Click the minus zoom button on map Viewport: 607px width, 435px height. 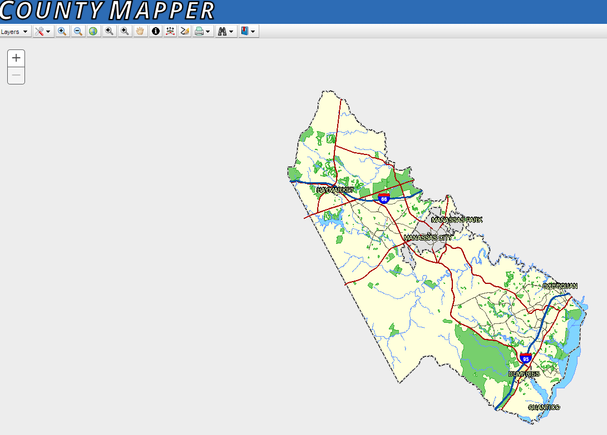click(16, 75)
